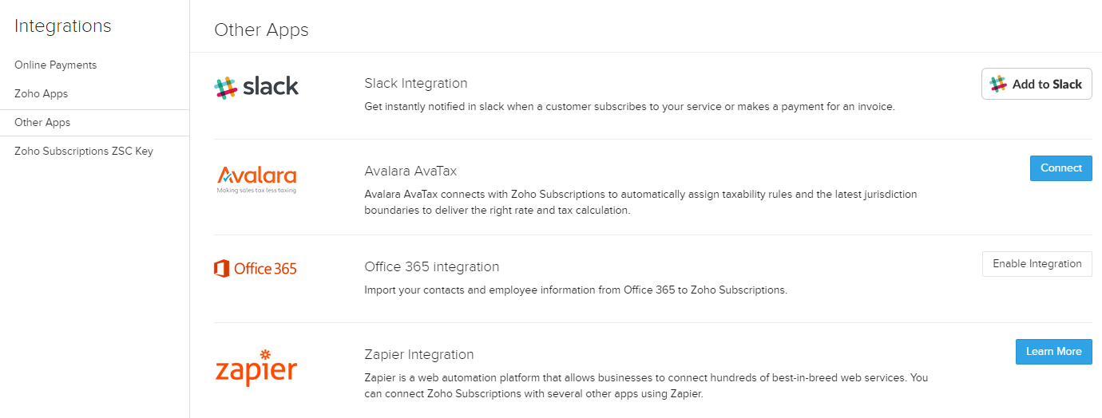Click the Zapier description text
The width and height of the screenshot is (1102, 418).
645,386
